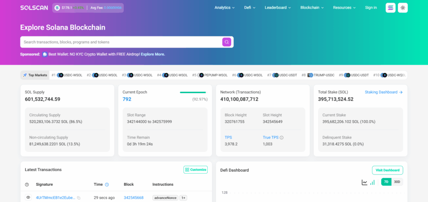
Task: Copy signature 4UrTMmcEB1e2Eube icon
Action: point(79,198)
